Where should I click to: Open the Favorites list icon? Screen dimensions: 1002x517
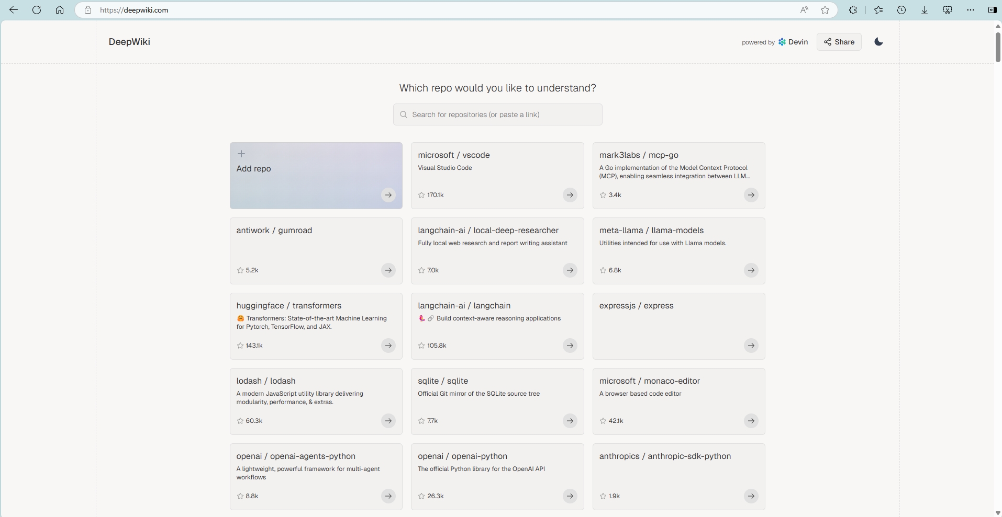pos(878,10)
